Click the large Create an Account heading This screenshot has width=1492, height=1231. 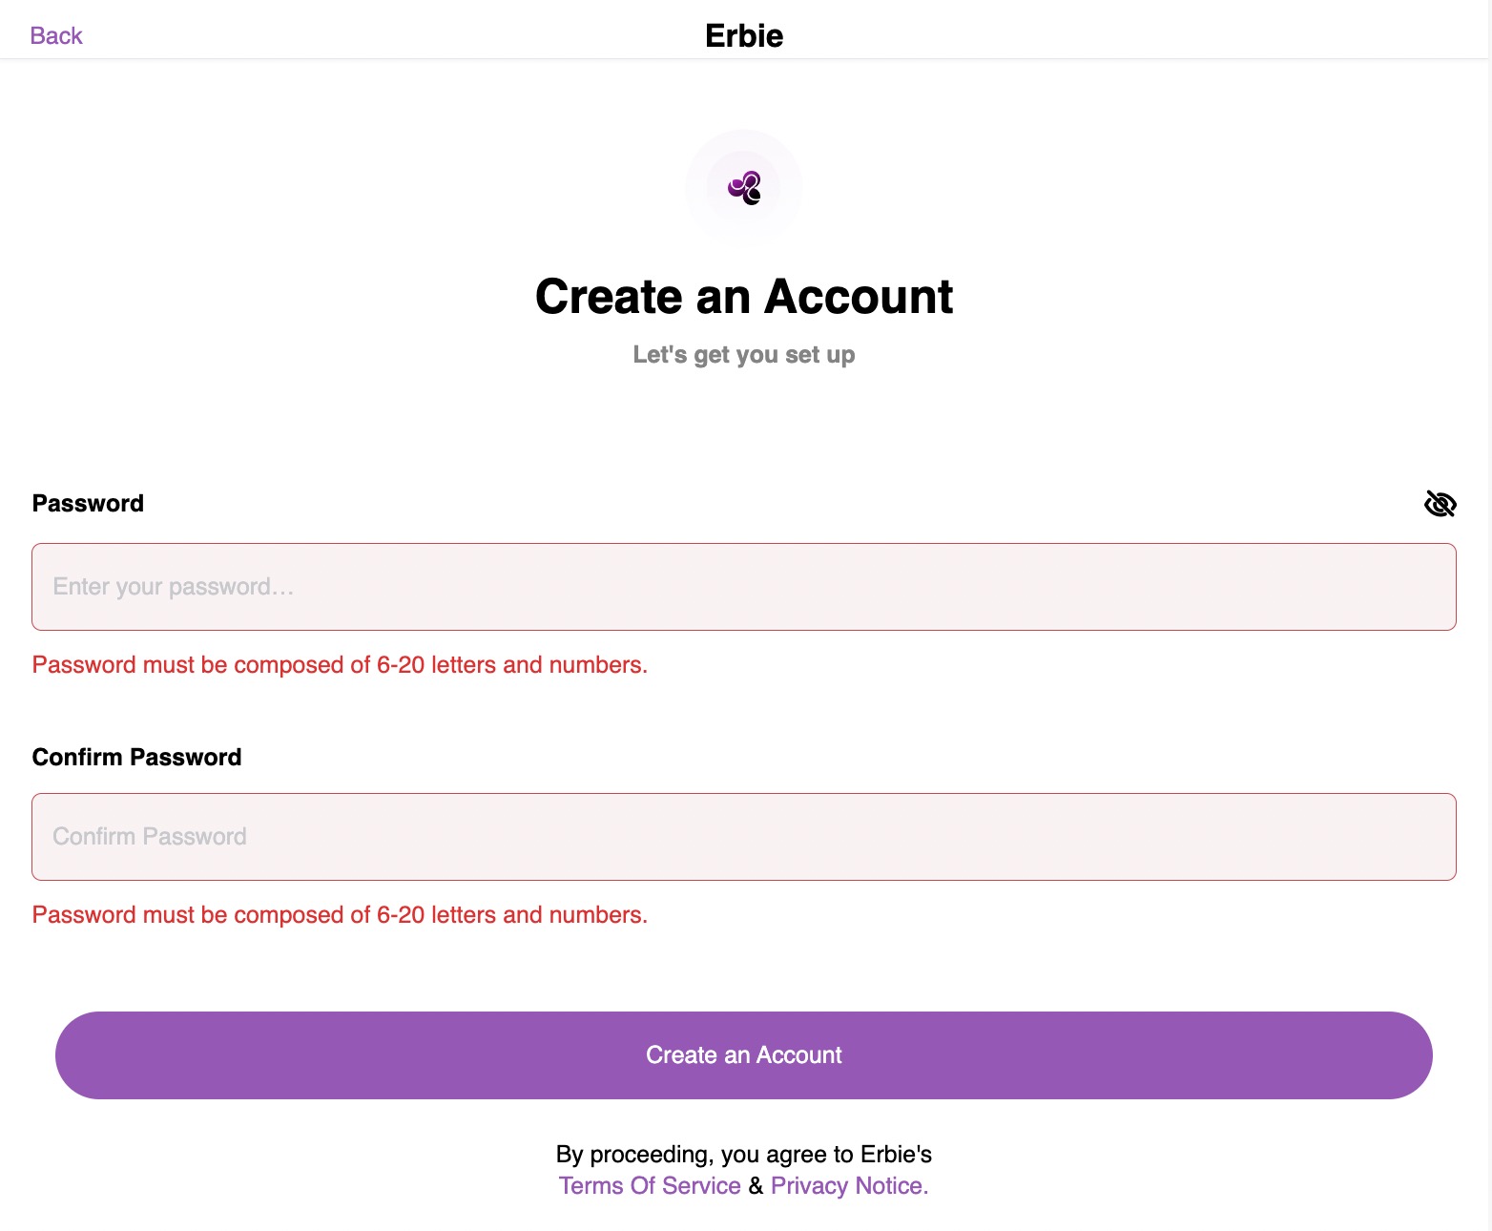coord(744,297)
